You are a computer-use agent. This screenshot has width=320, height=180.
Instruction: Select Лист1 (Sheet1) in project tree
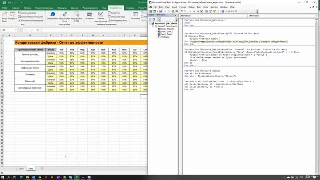(165, 29)
